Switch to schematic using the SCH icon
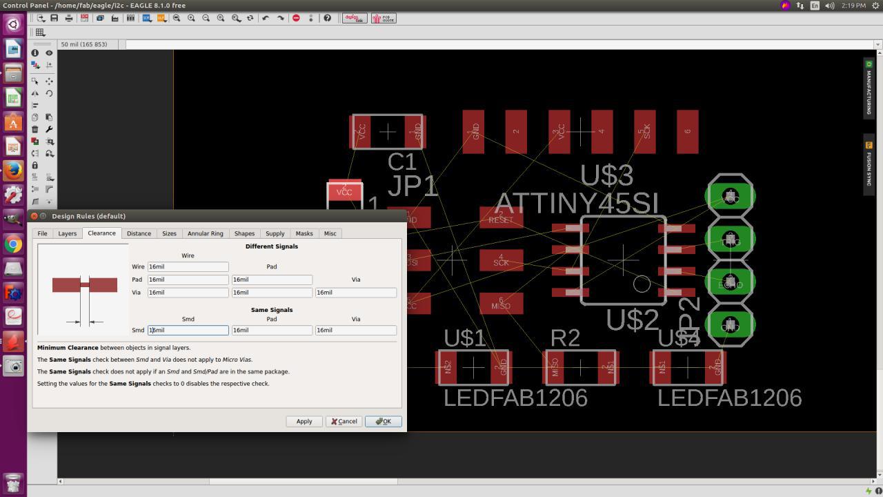This screenshot has height=497, width=883. click(x=84, y=18)
